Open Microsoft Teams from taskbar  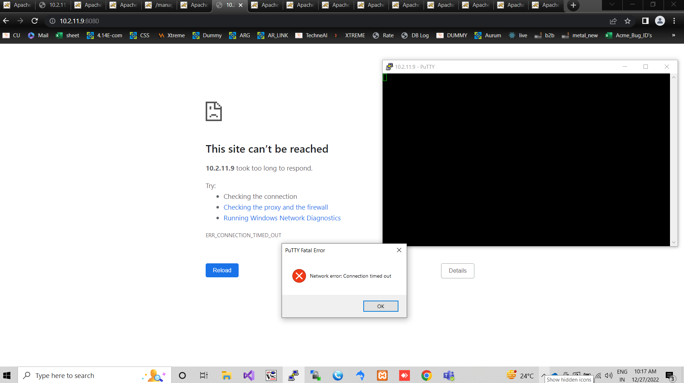[449, 375]
